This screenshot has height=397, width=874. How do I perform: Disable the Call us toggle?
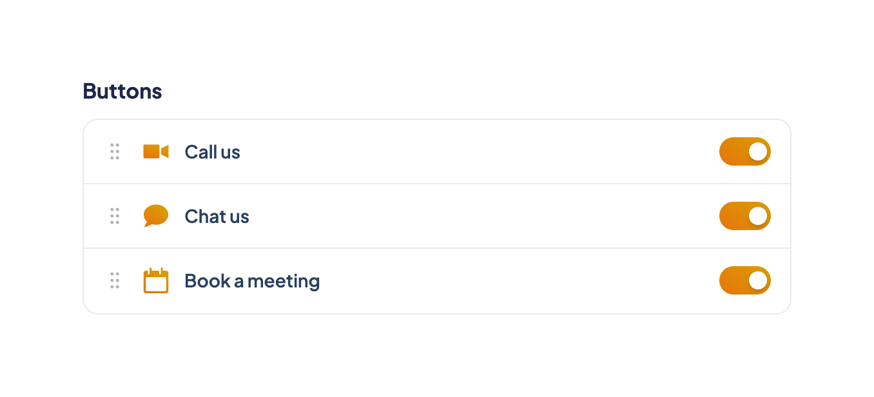(x=744, y=151)
